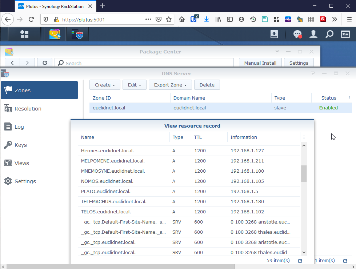Click the resource record vertical scrollbar thumb
356x269 pixels.
coord(304,174)
